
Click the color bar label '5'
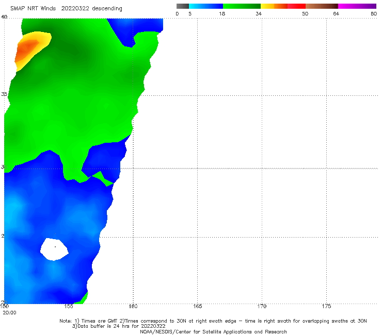pos(190,14)
